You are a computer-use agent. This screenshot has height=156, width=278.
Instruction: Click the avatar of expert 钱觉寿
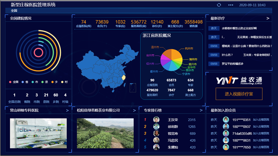point(156,134)
